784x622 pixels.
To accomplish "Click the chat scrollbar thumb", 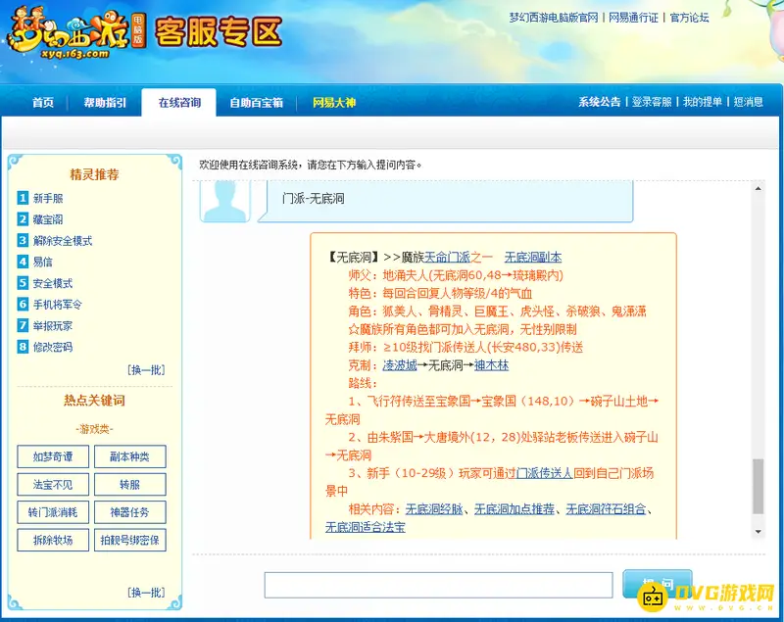I will coord(758,486).
